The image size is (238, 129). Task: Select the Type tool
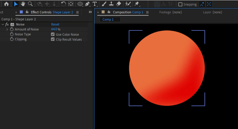pos(95,4)
